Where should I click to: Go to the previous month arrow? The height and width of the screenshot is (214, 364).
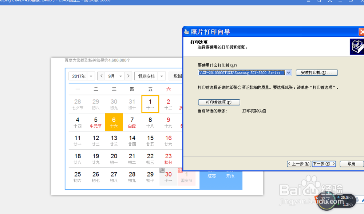101,76
